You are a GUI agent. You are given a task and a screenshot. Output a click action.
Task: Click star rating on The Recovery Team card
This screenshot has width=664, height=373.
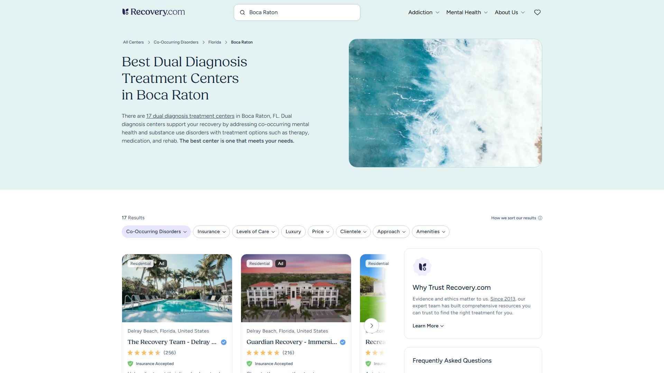pos(144,353)
